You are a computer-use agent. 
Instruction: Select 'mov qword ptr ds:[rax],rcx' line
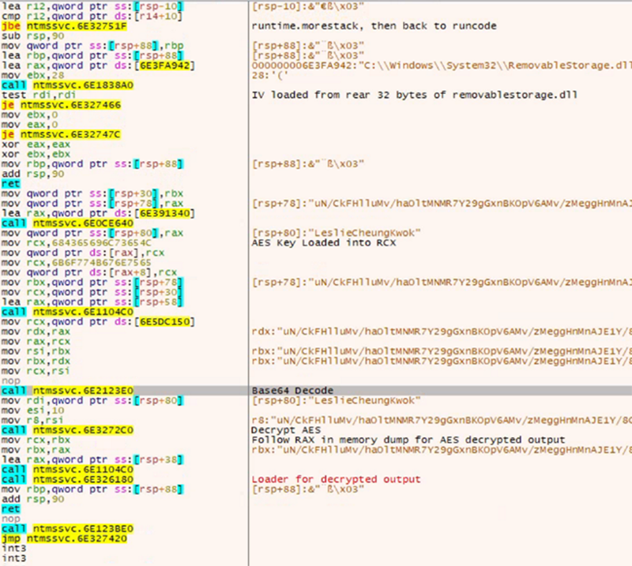tap(83, 253)
